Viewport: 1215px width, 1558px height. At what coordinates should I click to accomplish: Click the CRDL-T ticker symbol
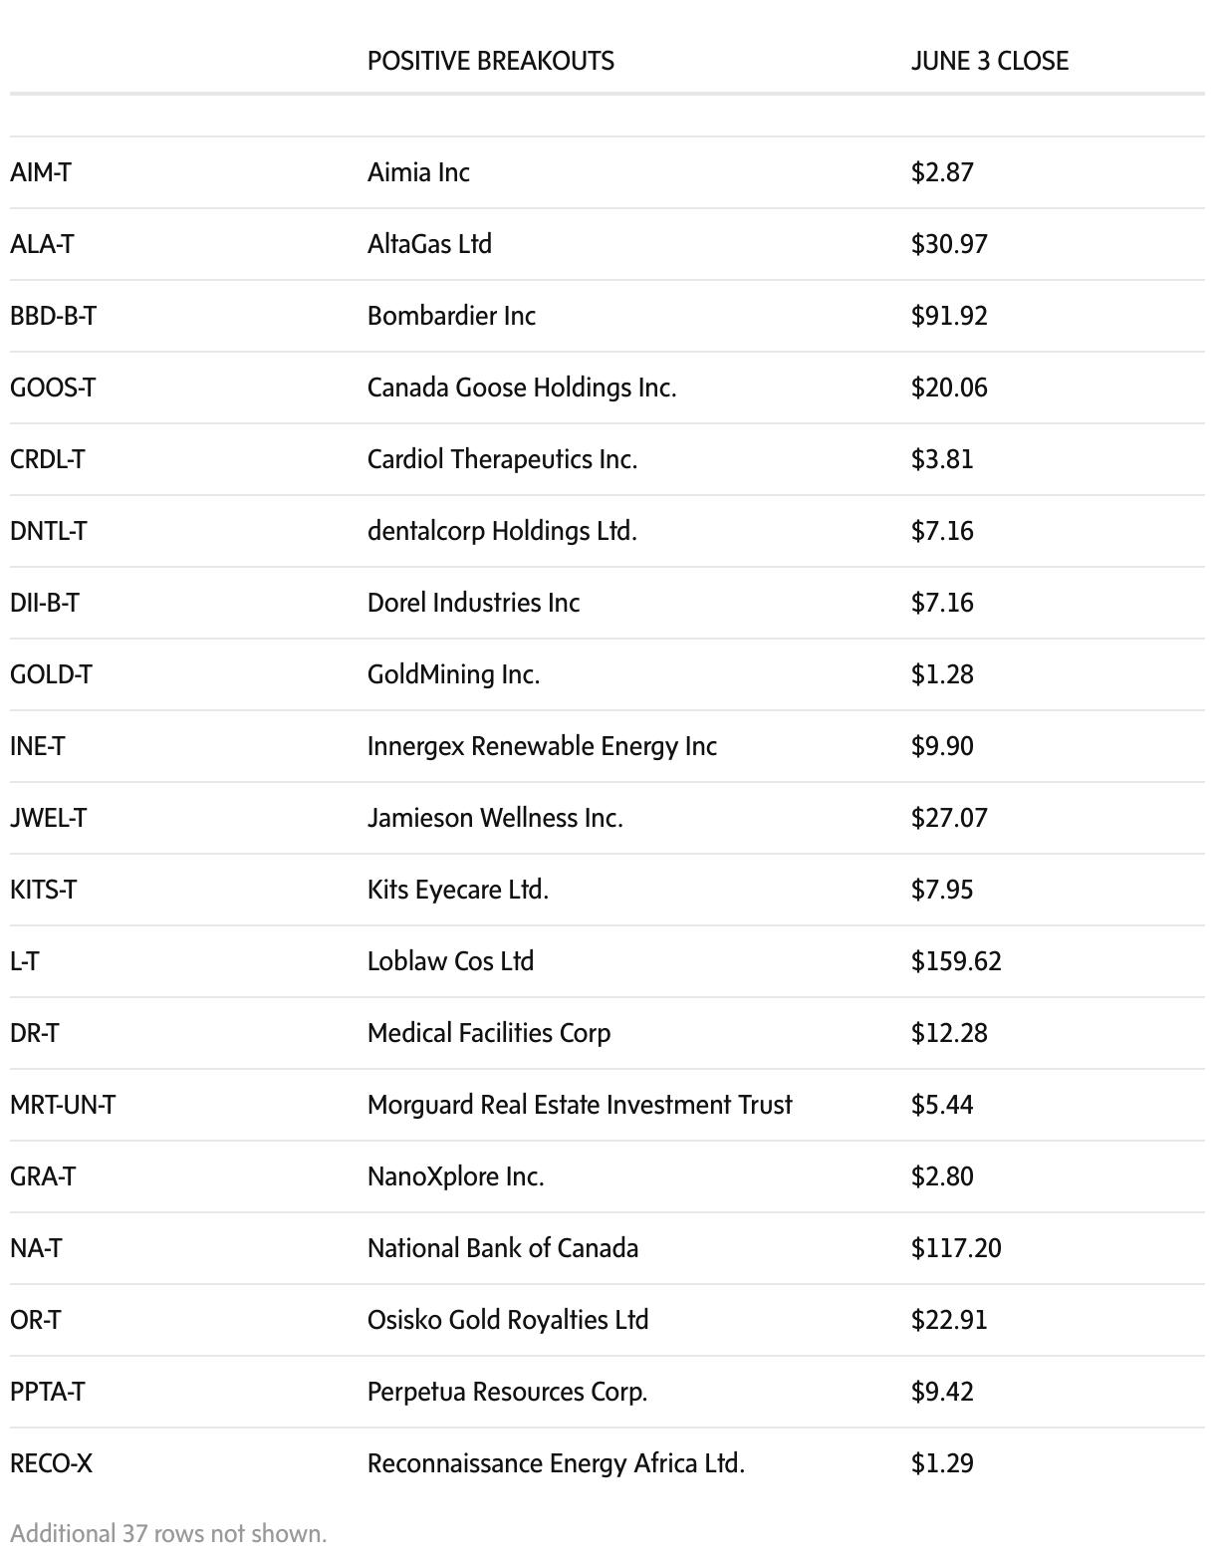tap(48, 459)
